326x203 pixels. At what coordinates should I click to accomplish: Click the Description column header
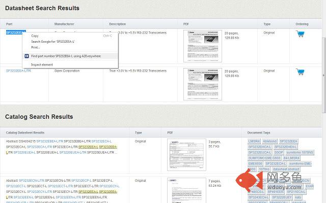118,24
